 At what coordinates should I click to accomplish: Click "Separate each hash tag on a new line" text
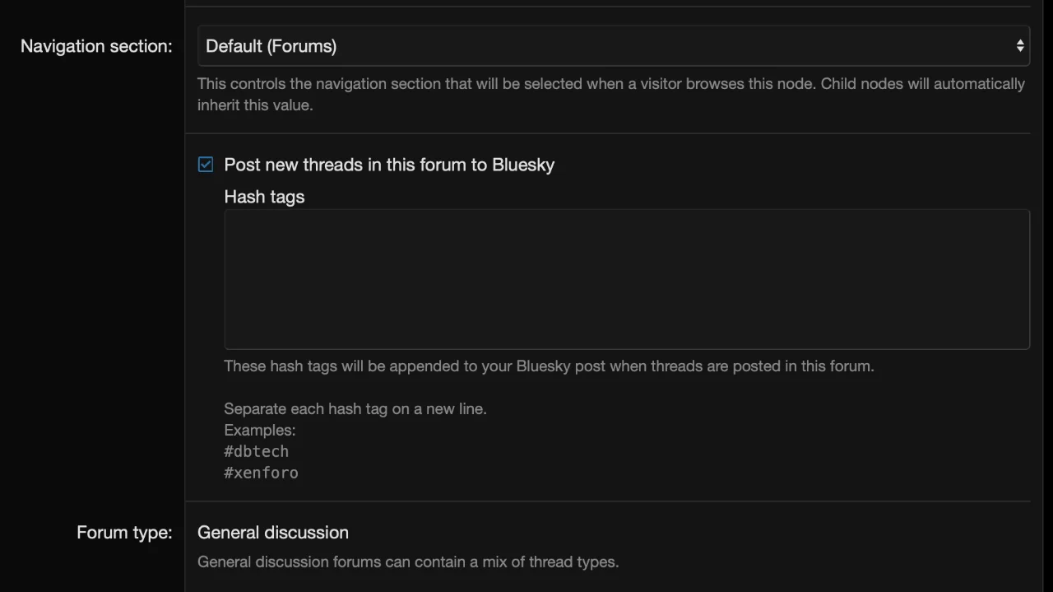355,408
